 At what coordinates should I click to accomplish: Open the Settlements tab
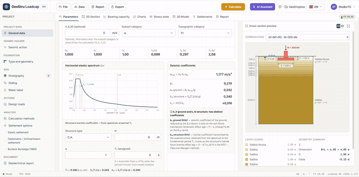click(203, 17)
